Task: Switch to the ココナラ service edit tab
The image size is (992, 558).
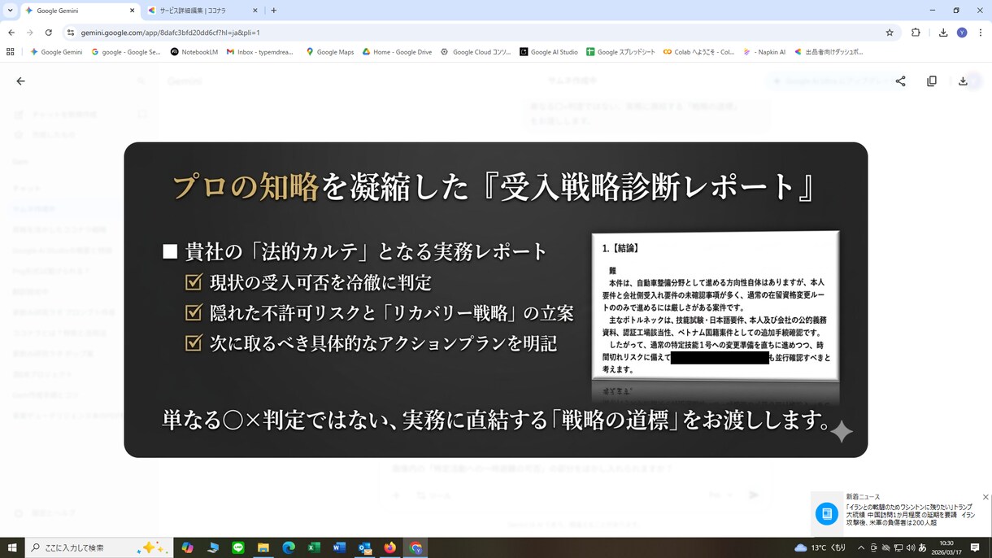Action: click(202, 11)
